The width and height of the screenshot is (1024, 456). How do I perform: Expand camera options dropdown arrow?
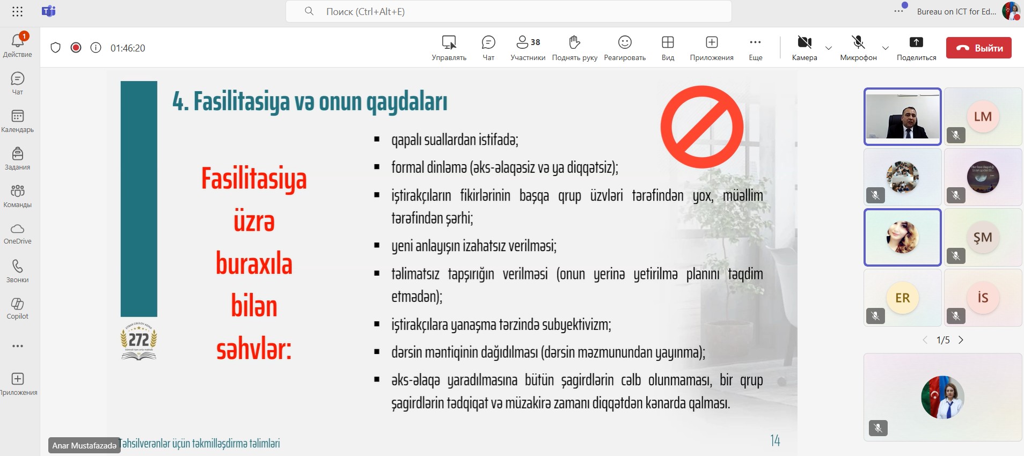(x=829, y=48)
